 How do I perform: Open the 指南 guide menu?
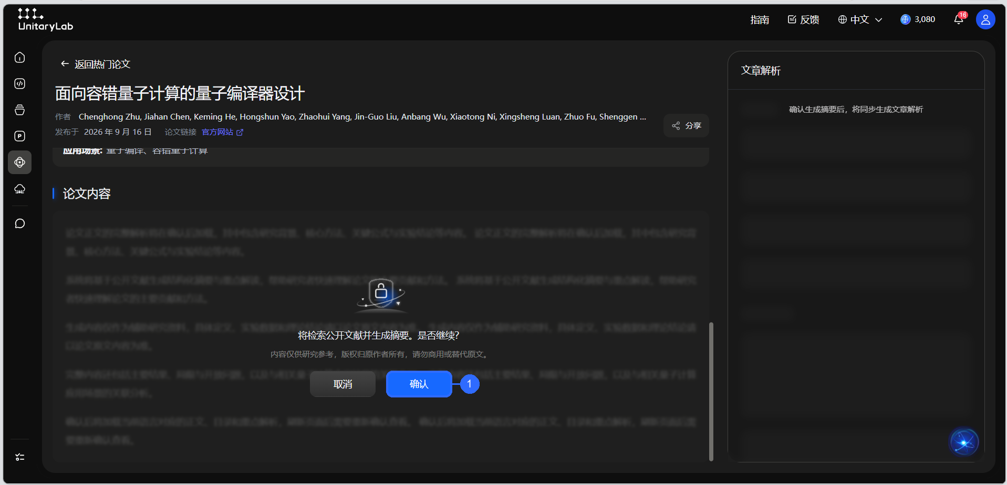[760, 19]
